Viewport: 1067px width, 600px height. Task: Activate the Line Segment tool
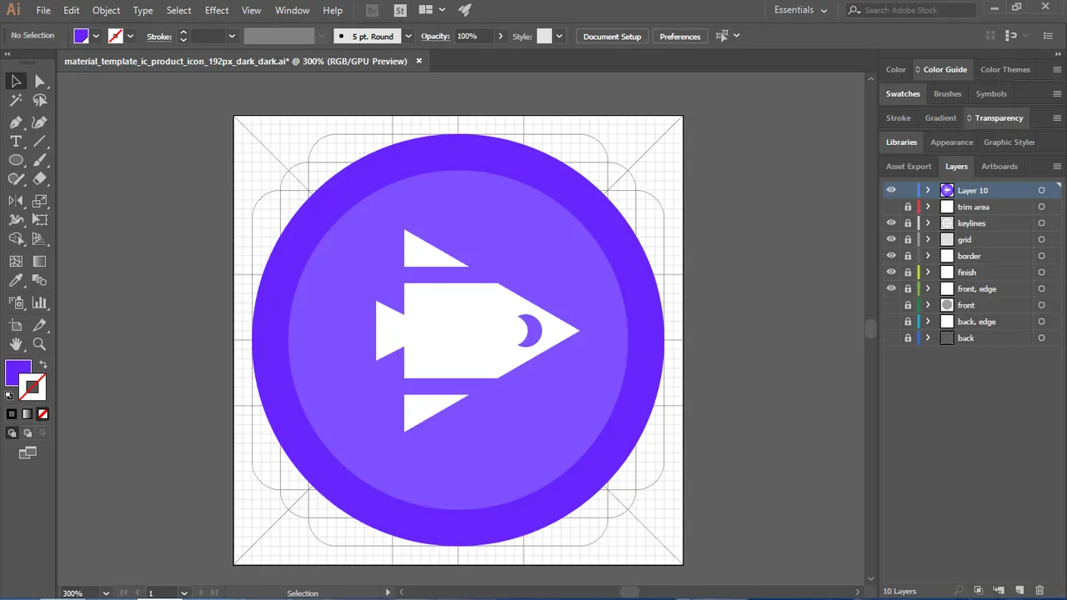click(x=40, y=142)
